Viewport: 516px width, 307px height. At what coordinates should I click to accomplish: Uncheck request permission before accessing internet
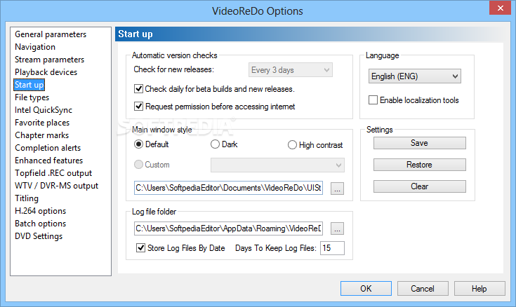point(138,106)
